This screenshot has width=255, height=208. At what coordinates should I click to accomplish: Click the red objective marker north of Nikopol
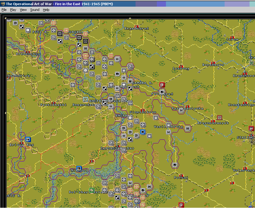[x=92, y=161]
